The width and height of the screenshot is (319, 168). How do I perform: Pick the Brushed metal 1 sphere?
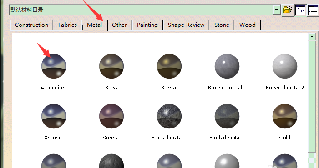pos(227,66)
